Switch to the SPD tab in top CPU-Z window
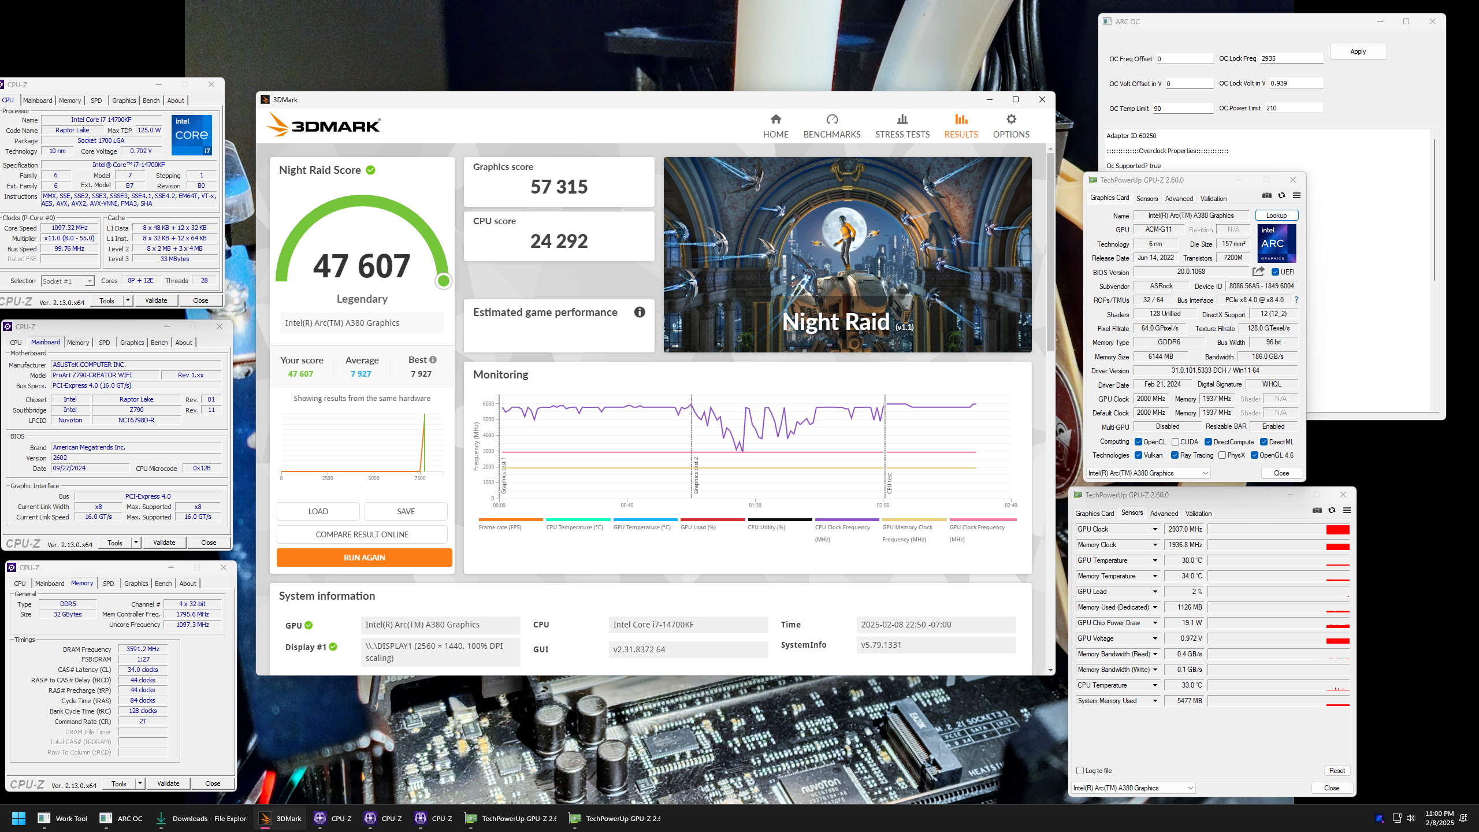Screen dimensions: 1479x832 [96, 101]
